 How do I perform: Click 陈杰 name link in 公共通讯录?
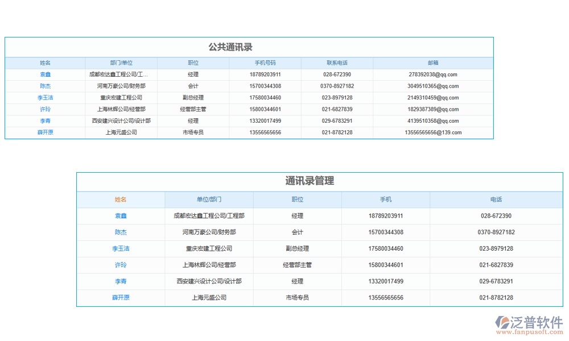pyautogui.click(x=45, y=86)
